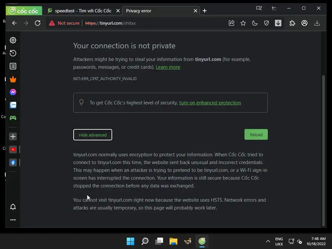The image size is (332, 249).
Task: Open Zalo in sidebar
Action: tap(13, 105)
